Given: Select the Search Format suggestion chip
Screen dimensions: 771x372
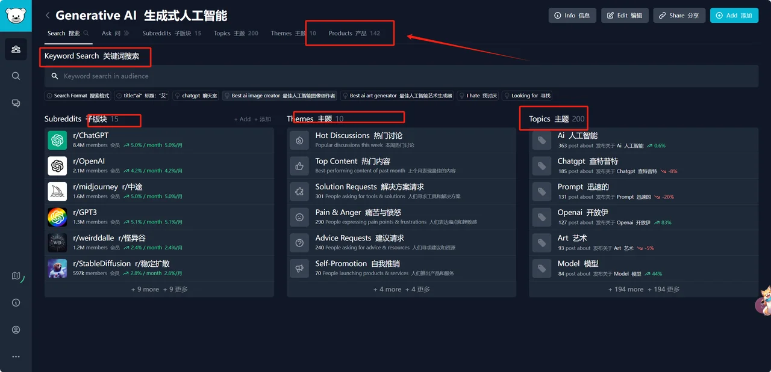Looking at the screenshot, I should point(78,96).
